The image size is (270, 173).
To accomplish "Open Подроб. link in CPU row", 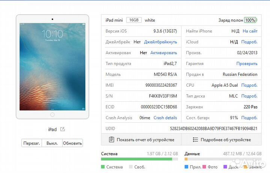I will (x=249, y=85).
